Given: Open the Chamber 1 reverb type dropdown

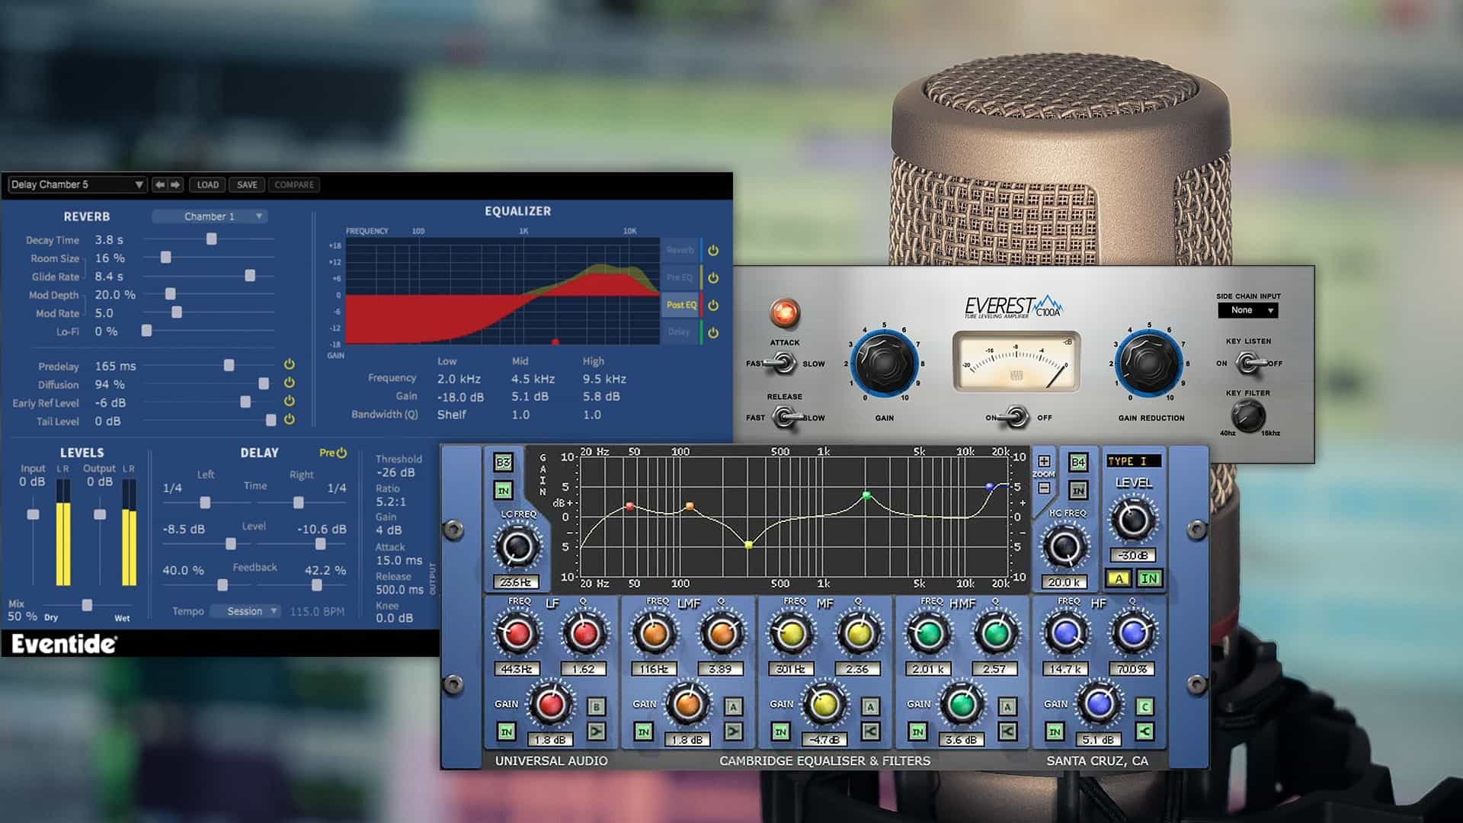Looking at the screenshot, I should (210, 216).
